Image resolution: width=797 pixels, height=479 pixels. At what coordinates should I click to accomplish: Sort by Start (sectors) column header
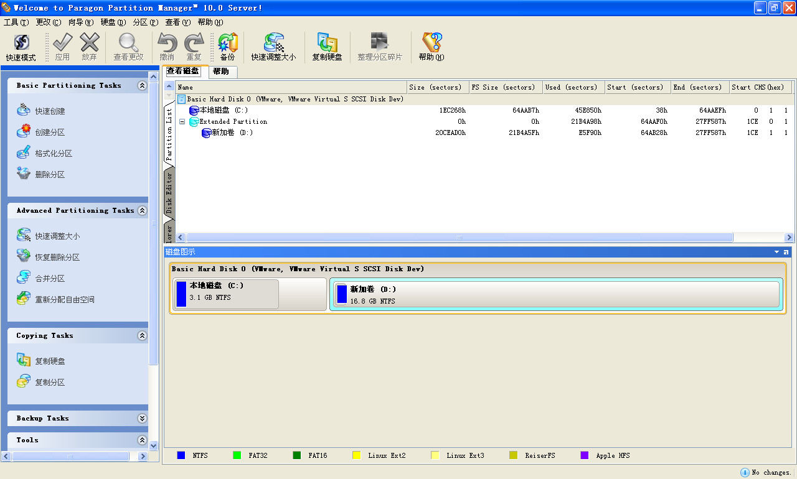coord(638,87)
